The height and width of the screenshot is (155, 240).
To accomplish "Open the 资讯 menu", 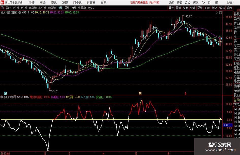I will [54, 3].
